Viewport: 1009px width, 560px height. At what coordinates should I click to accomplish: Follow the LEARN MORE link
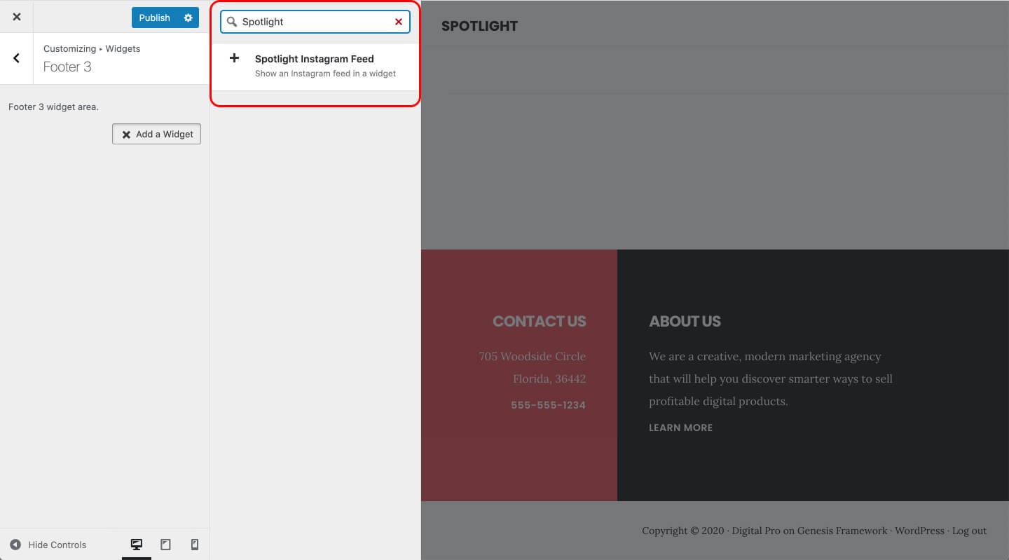pos(680,428)
